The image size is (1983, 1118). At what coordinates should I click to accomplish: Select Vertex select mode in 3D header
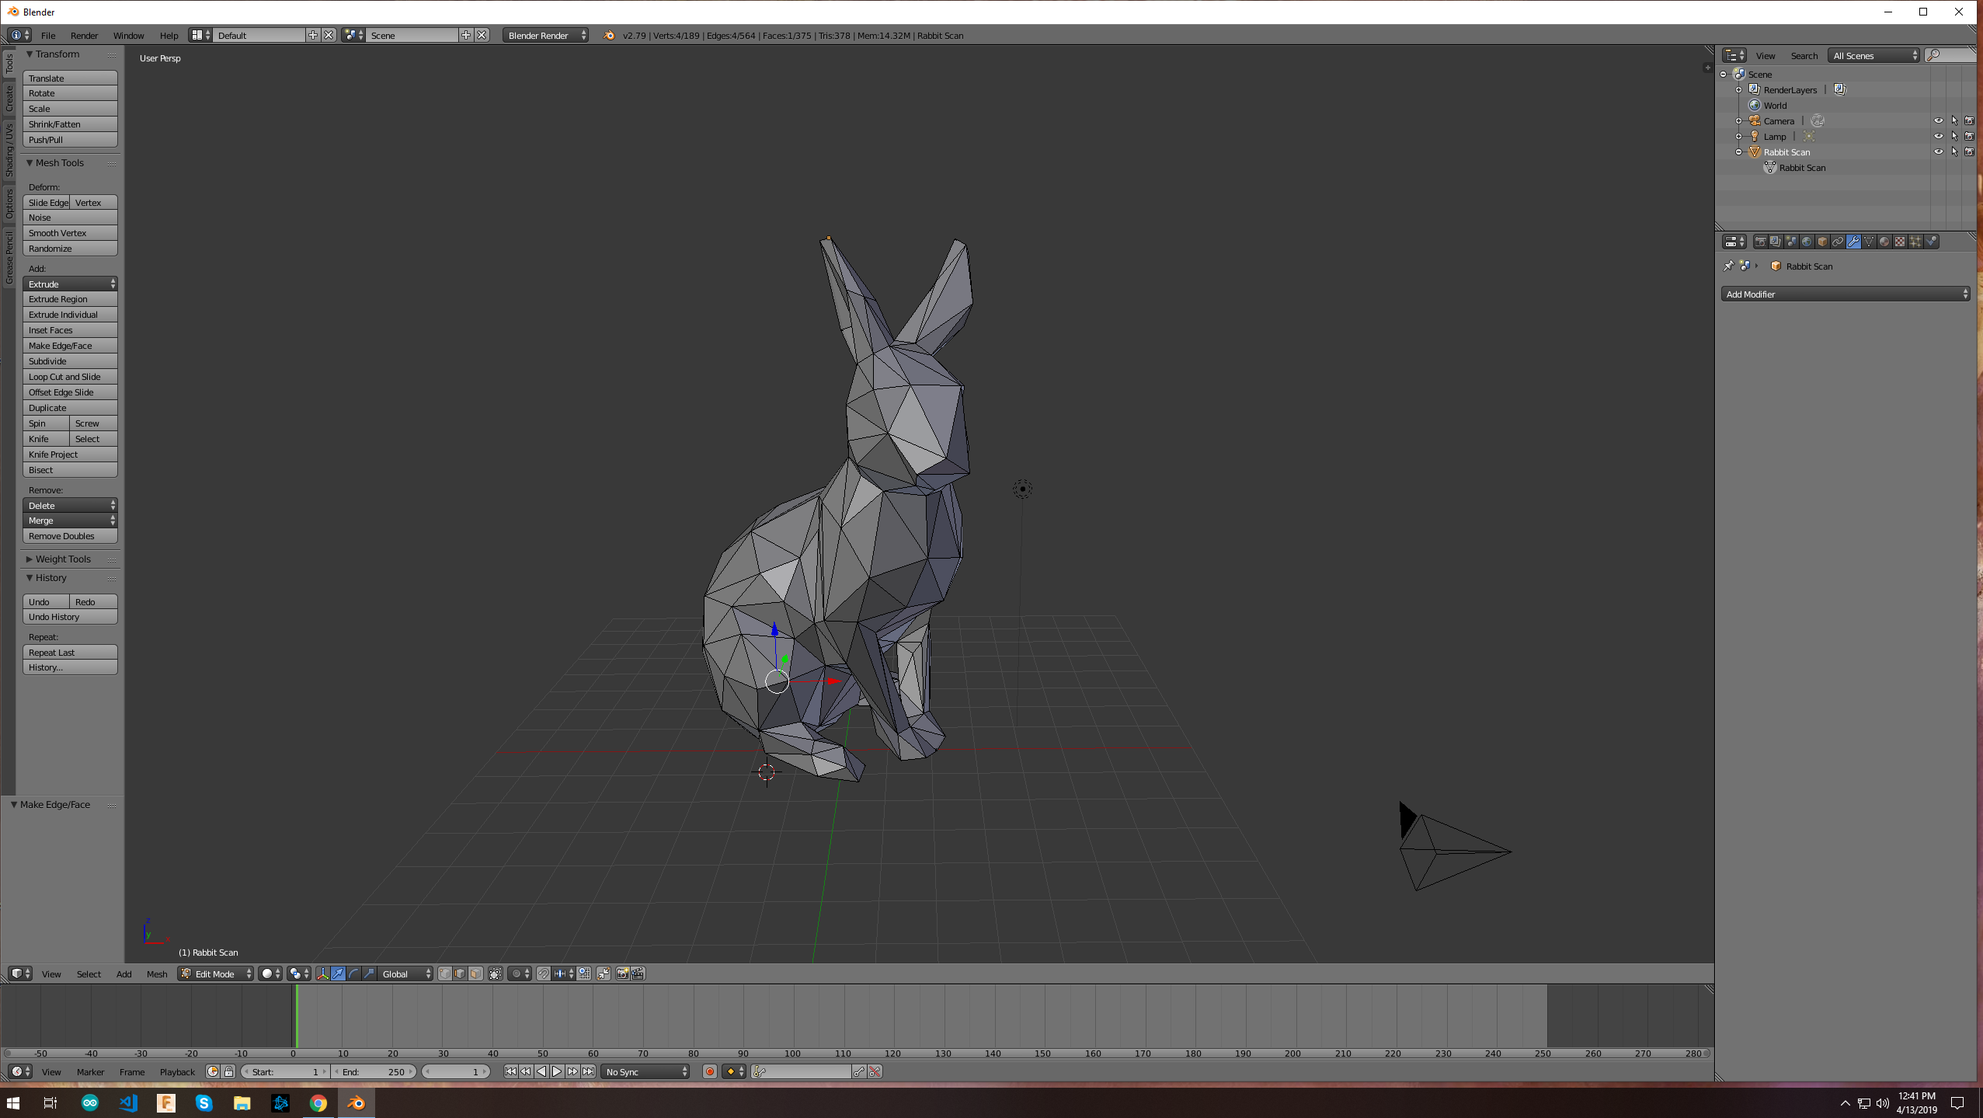point(445,973)
